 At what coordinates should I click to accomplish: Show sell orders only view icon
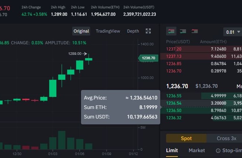(195, 31)
